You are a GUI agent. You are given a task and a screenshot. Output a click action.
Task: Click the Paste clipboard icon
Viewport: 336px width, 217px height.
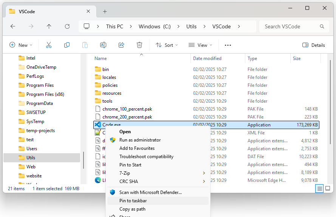coord(85,45)
